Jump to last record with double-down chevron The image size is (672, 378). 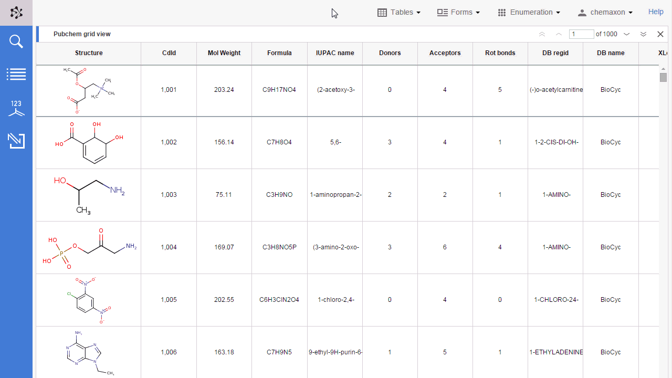(x=643, y=34)
